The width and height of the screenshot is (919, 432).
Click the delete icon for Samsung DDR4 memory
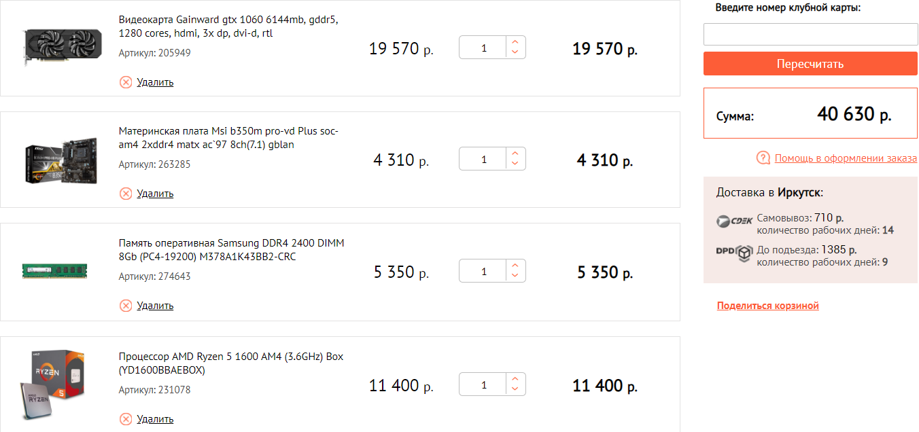tap(126, 306)
